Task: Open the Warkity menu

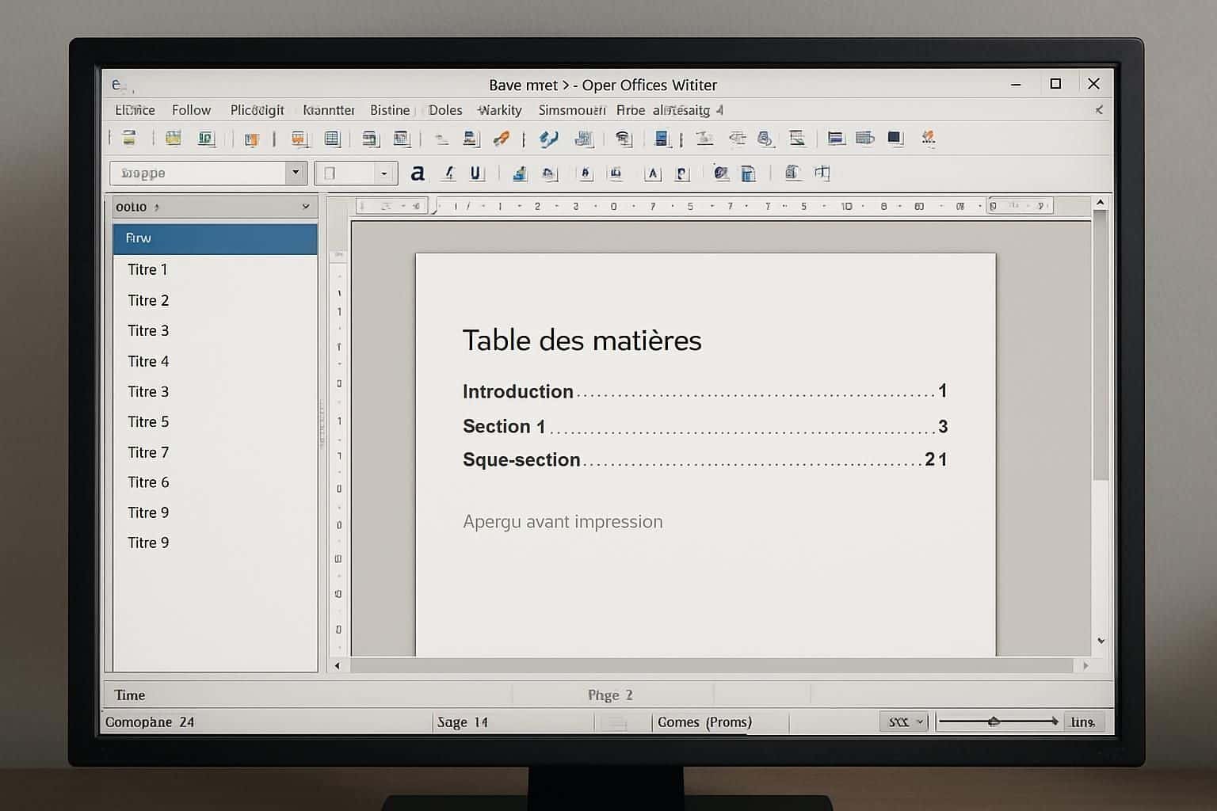Action: (x=500, y=110)
